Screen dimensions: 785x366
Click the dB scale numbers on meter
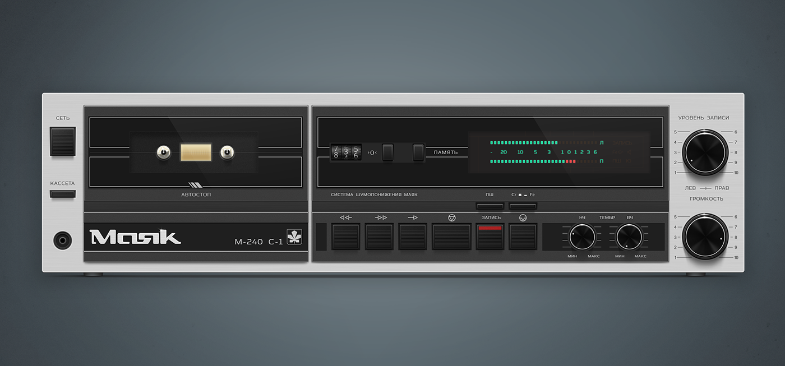(543, 152)
